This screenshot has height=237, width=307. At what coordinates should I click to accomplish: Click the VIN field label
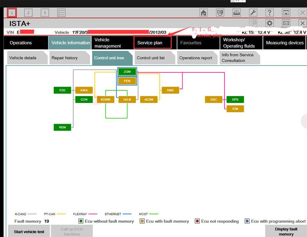[x=10, y=32]
